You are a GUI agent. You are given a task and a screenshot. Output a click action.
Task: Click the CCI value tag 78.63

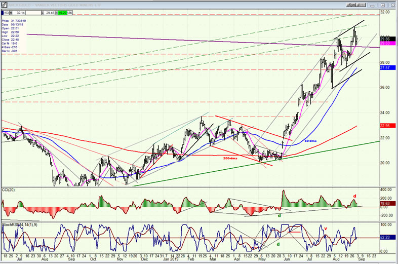pos(387,203)
